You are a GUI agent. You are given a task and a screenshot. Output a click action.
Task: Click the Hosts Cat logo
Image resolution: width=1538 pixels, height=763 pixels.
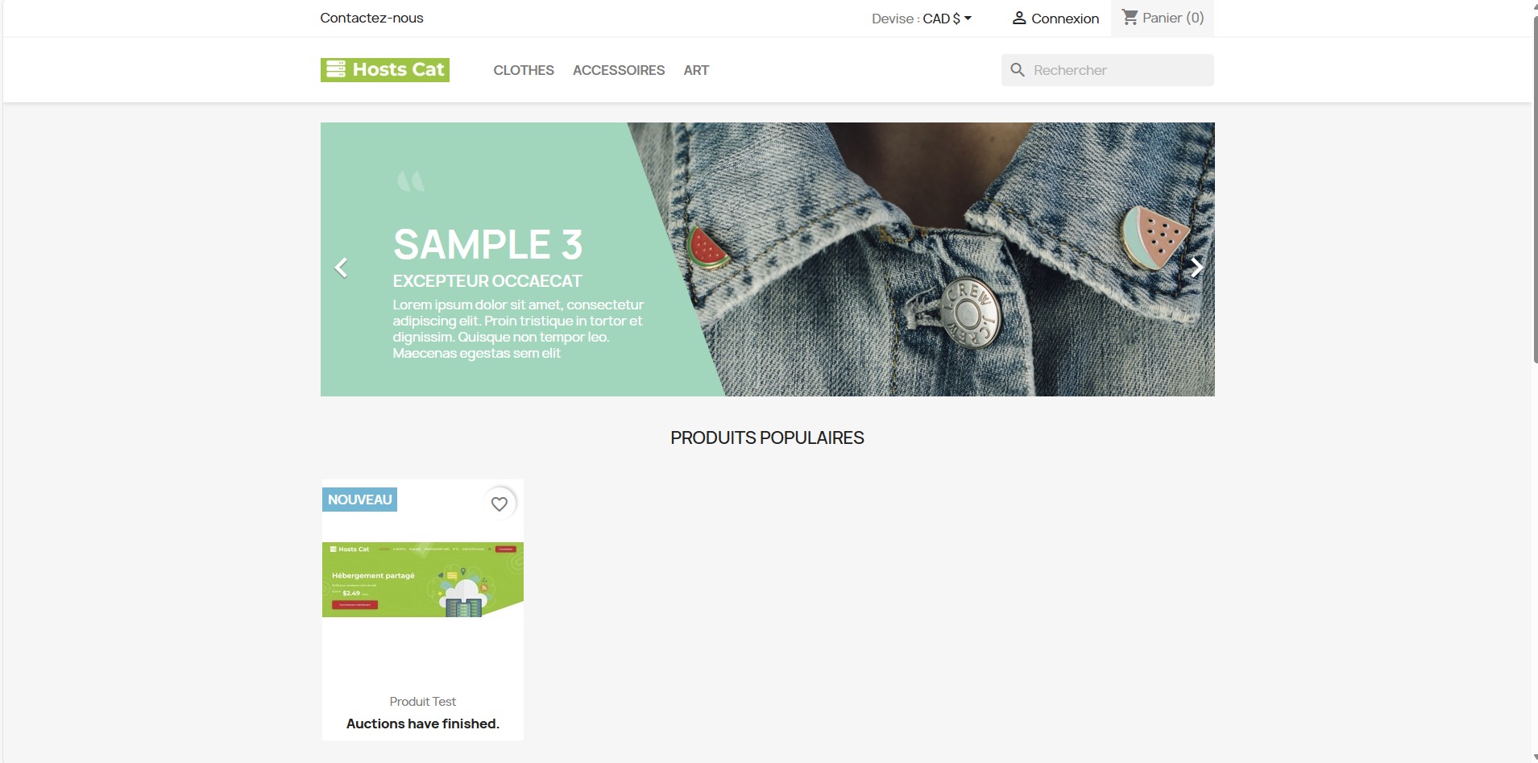[x=385, y=70]
